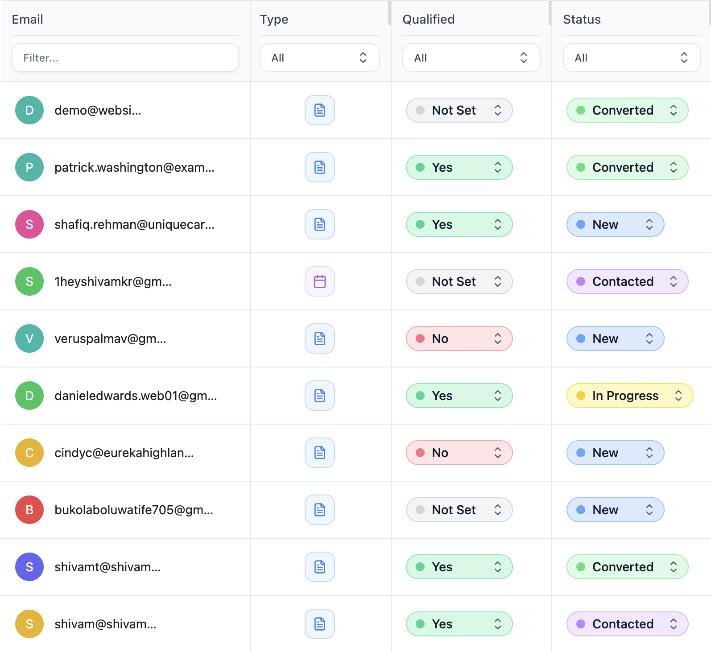Click the C avatar for cindyc@eurekahighlan
Screen dimensions: 711x652
[x=29, y=453]
